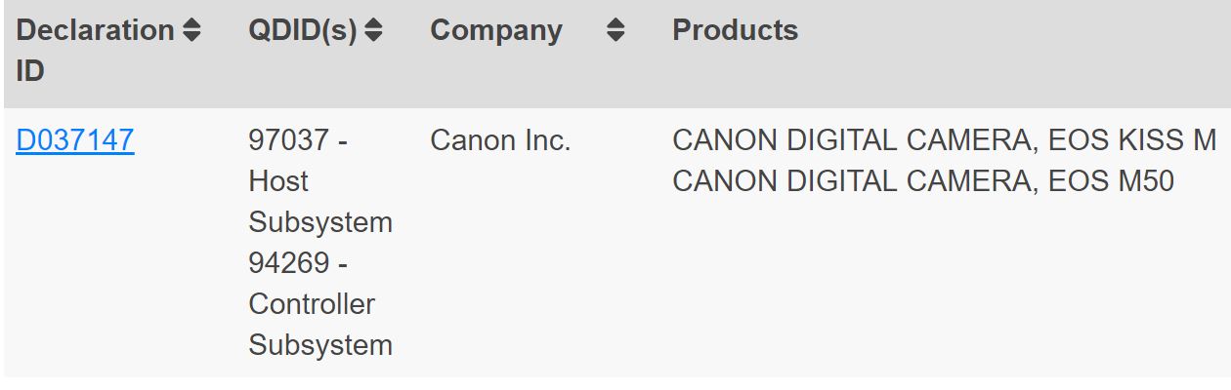This screenshot has height=390, width=1231.
Task: Click CANON DIGITAL CAMERA on the first product line
Action: point(851,141)
